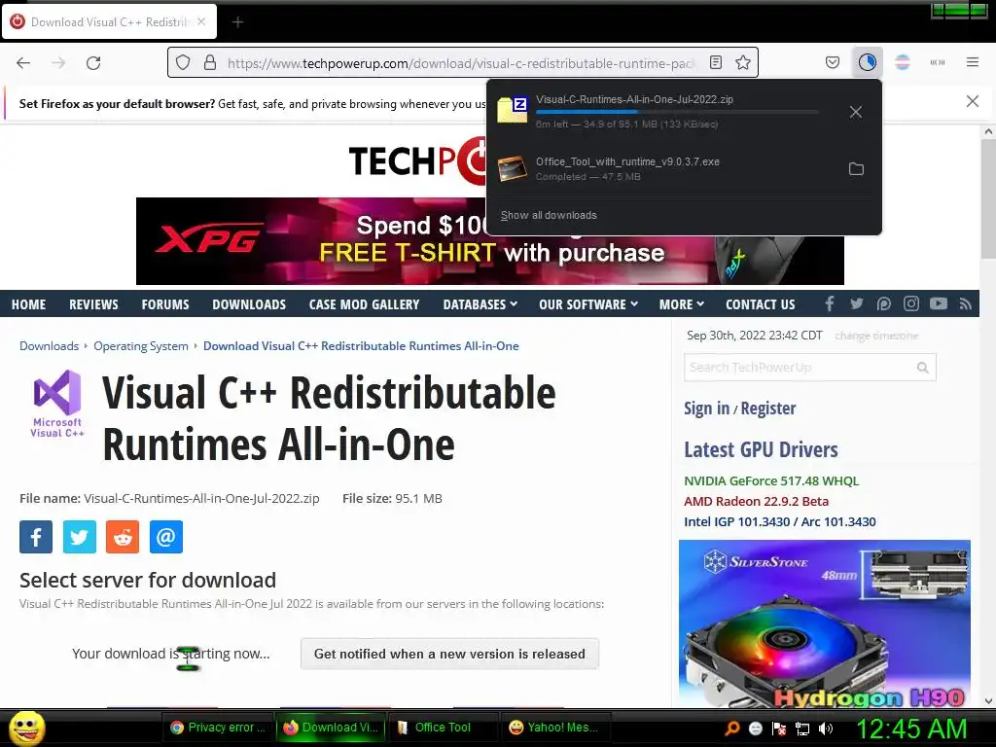Switch to Privacy error taskbar window
This screenshot has height=747, width=996.
click(219, 728)
